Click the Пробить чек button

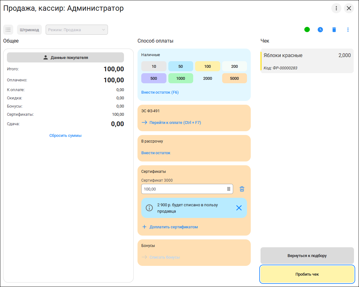coord(307,274)
